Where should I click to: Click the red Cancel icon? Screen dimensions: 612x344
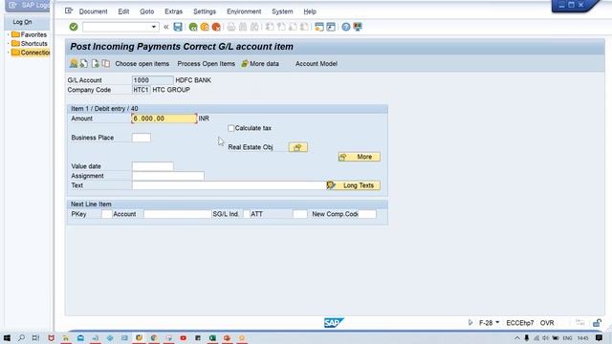coord(216,27)
